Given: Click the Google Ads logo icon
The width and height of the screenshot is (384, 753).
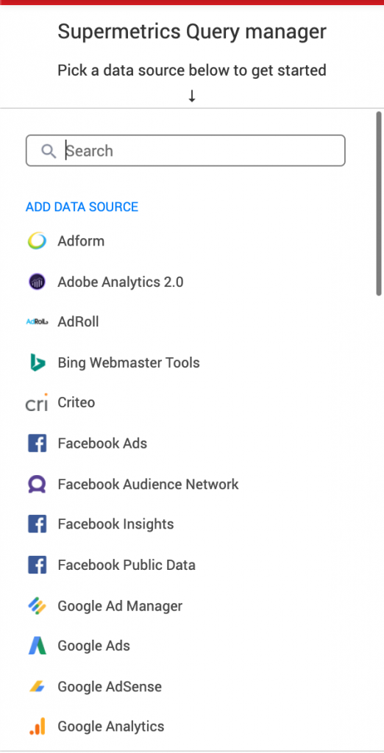Looking at the screenshot, I should coord(37,646).
